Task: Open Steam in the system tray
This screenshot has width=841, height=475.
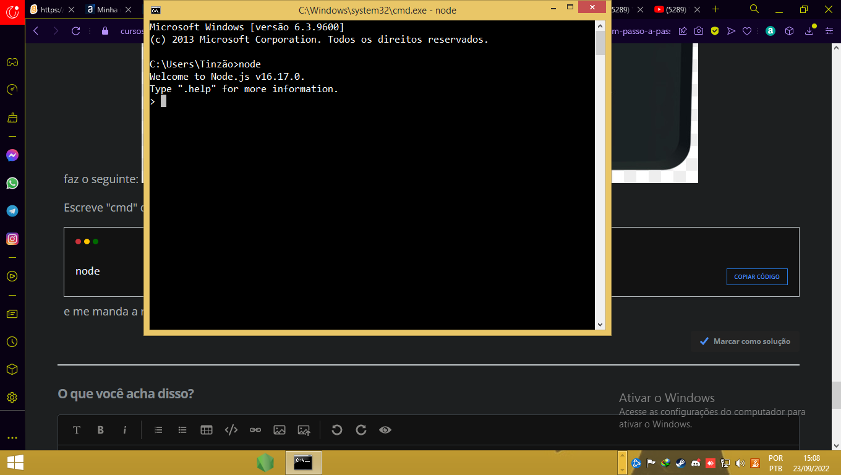Action: 681,463
